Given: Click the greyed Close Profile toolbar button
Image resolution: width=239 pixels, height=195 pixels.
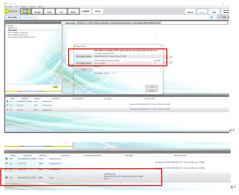Looking at the screenshot, I should tap(28, 17).
